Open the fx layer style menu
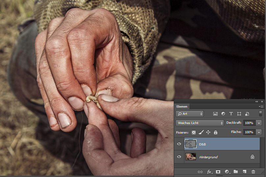Image resolution: width=266 pixels, height=177 pixels. (209, 172)
